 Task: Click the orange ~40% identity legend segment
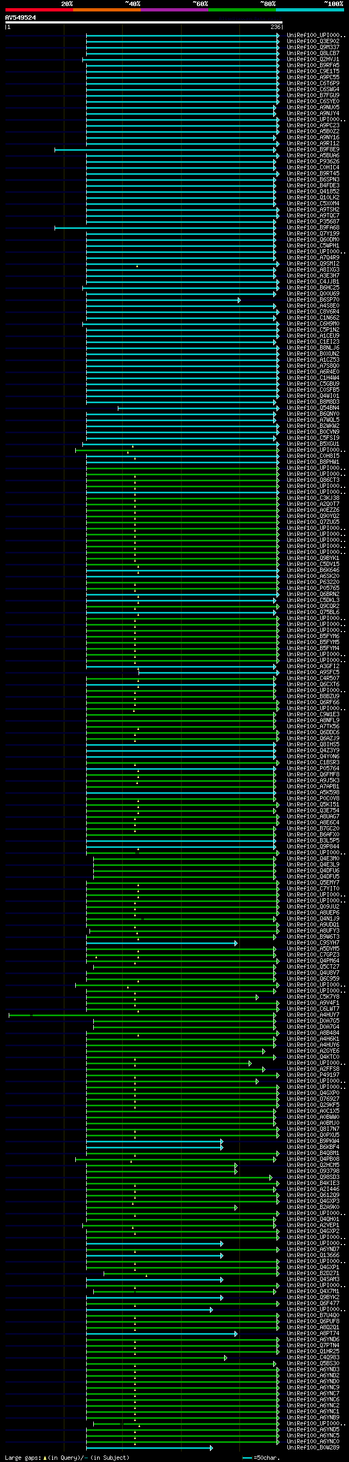coord(107,10)
